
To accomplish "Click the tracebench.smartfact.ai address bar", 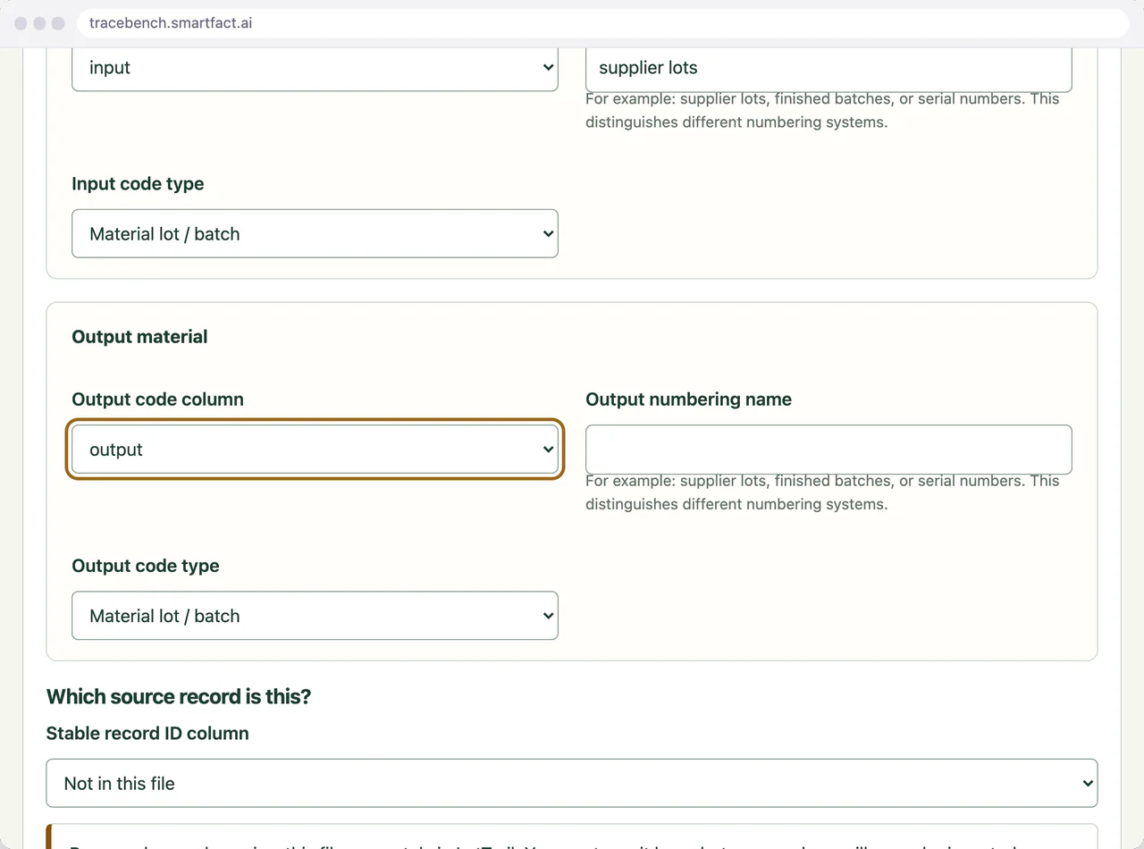I will (x=603, y=23).
